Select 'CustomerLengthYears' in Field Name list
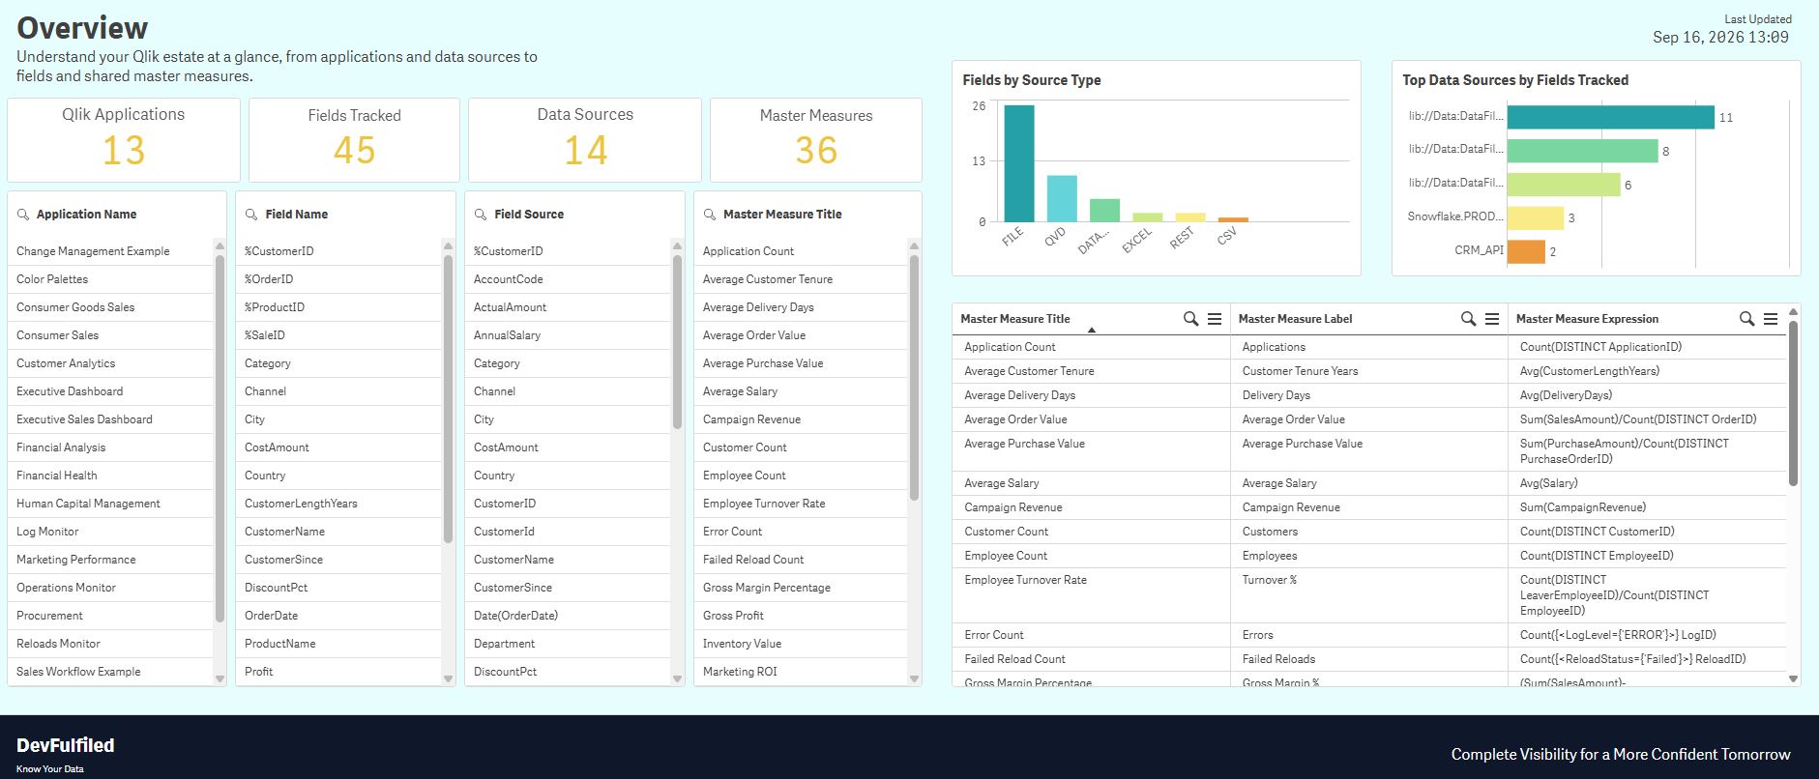Image resolution: width=1819 pixels, height=779 pixels. (x=338, y=504)
